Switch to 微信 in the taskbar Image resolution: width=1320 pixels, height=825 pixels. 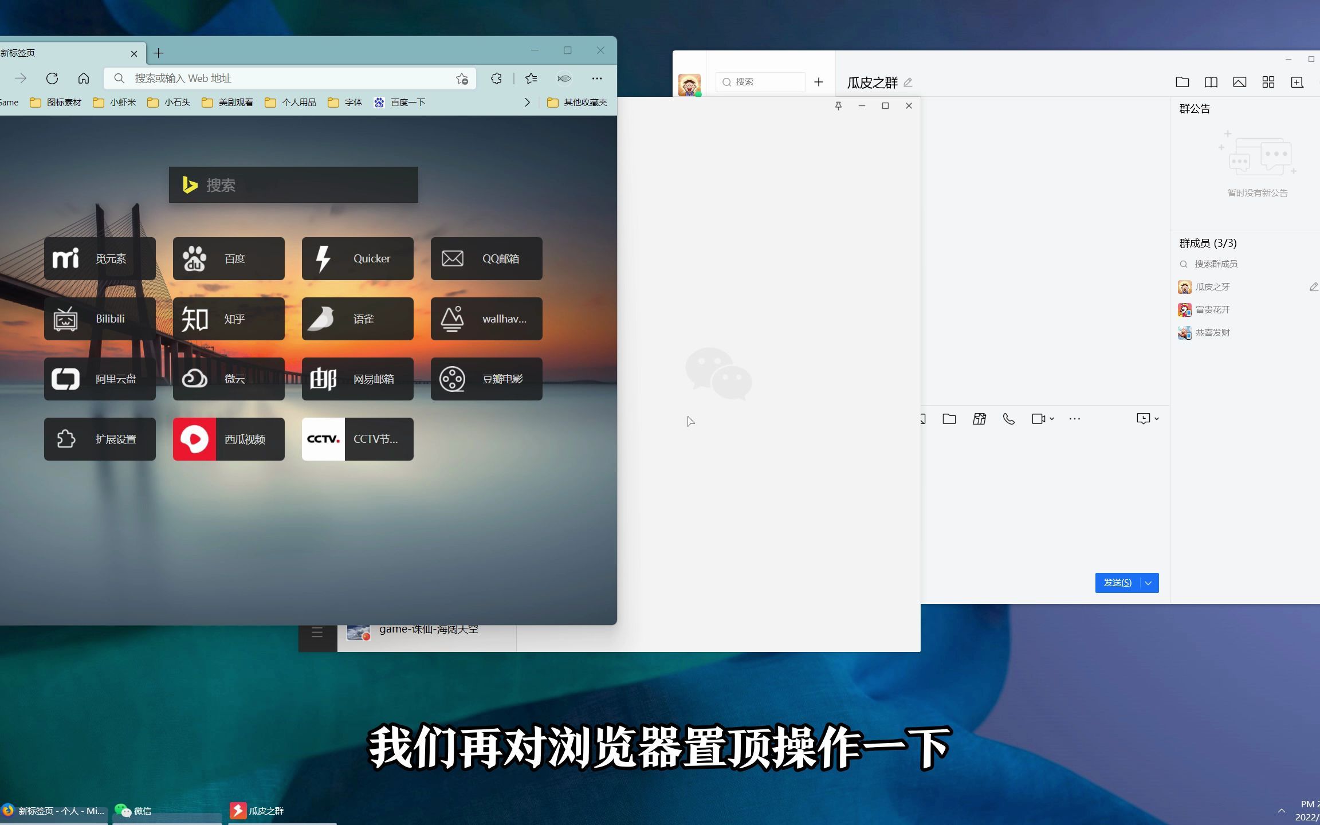167,811
